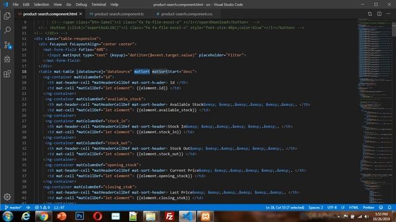
Task: Click the Visual Studio Code taskbar icon
Action: click(187, 216)
